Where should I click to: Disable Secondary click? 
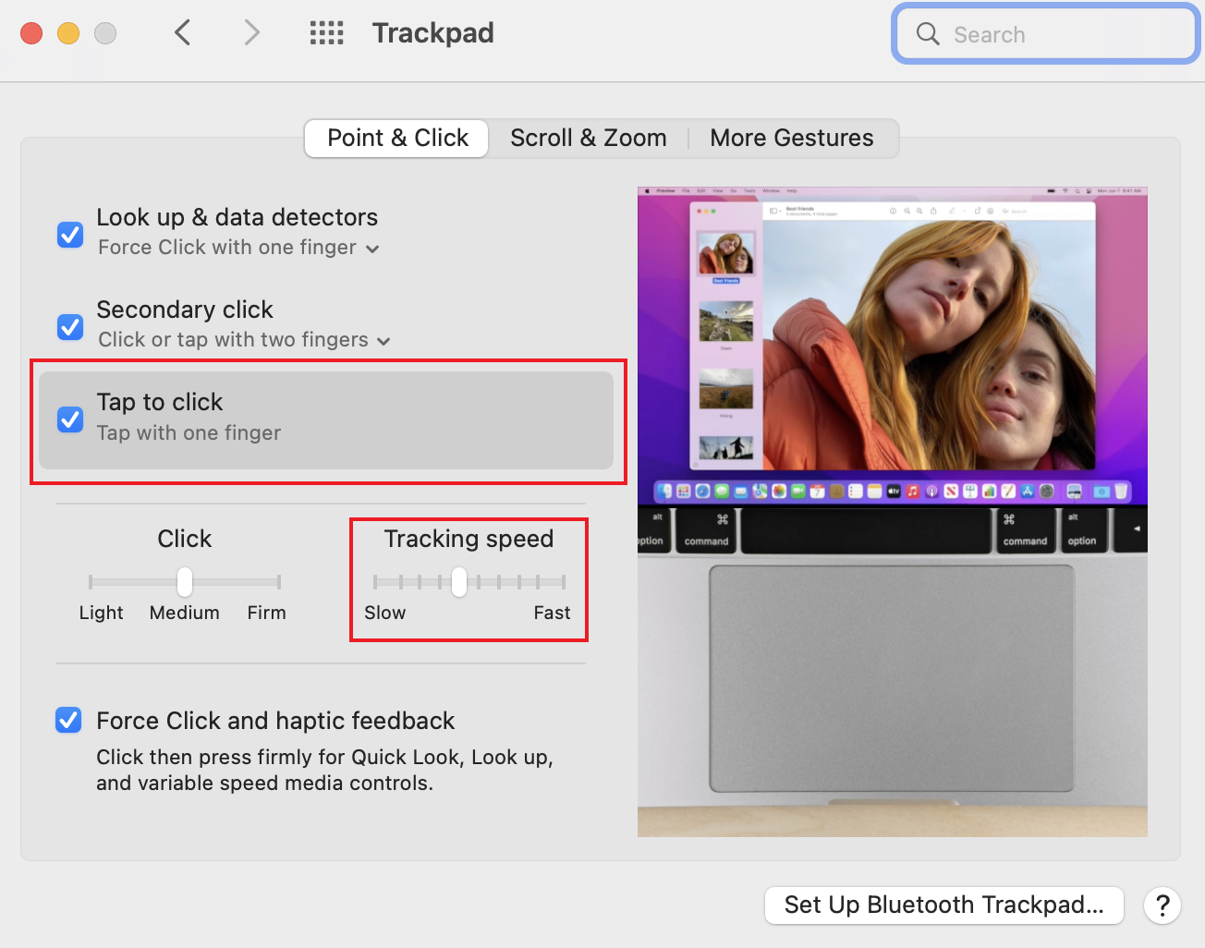70,327
